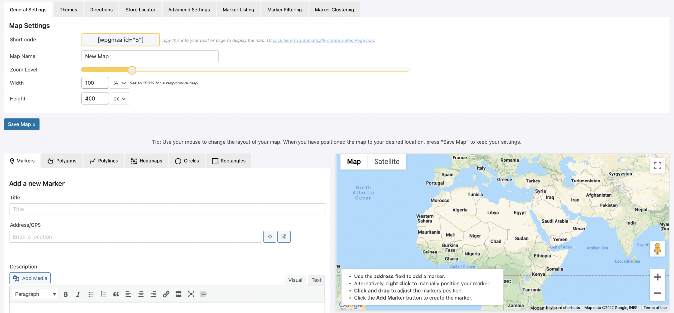This screenshot has height=313, width=674.
Task: Switch the map to Satellite view
Action: [386, 161]
